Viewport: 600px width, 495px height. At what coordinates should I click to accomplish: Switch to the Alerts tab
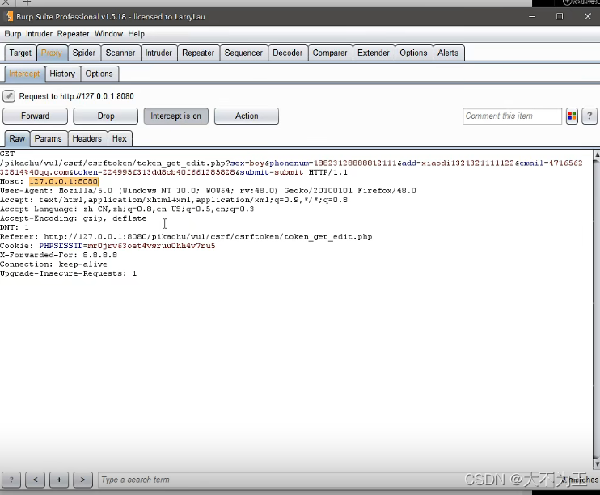point(448,53)
